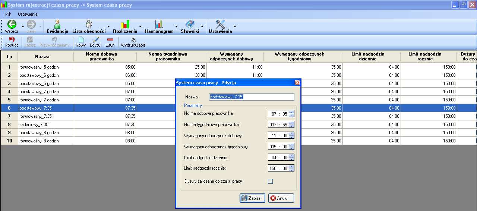Expand the Wstecz history dropdown arrow

23,27
